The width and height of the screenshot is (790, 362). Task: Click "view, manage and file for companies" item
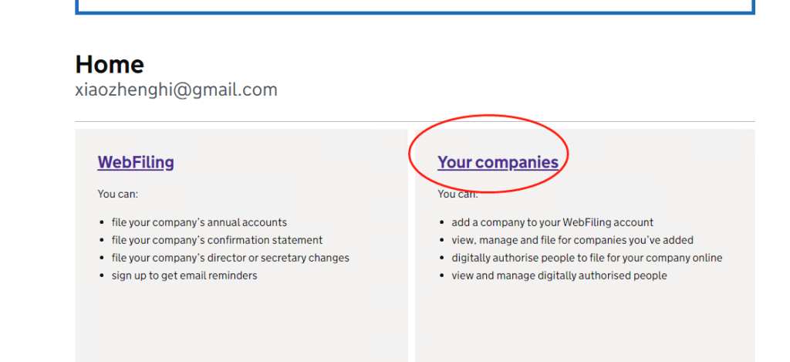tap(572, 240)
